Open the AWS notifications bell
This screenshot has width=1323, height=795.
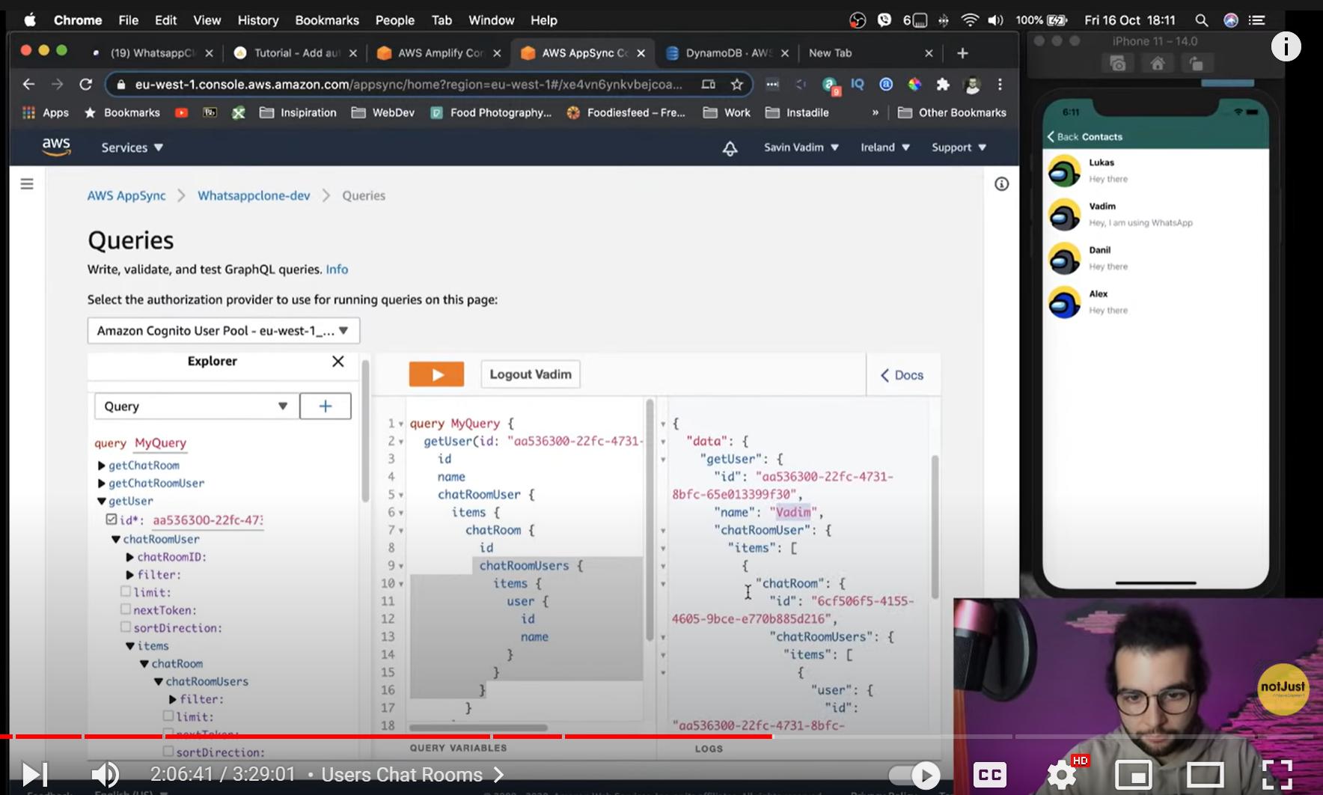[x=730, y=148]
